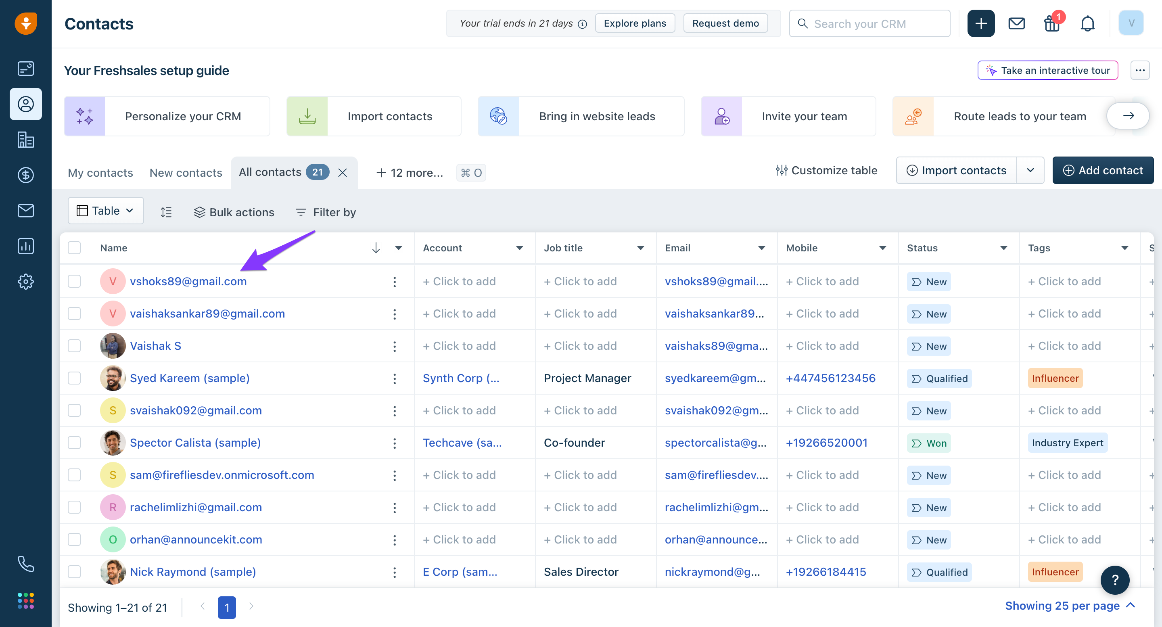
Task: Open the Admin settings gear icon
Action: (x=26, y=282)
